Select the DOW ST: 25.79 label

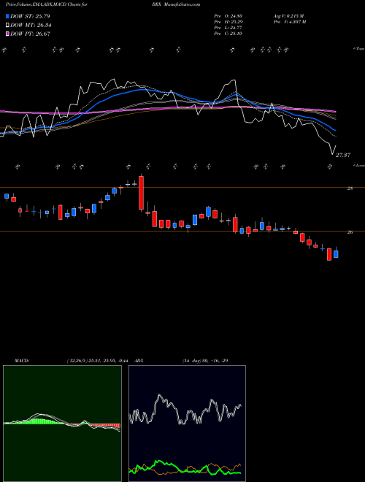point(30,16)
